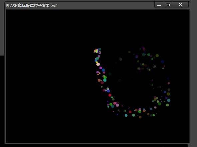Maximize the FLASH swf player window
This screenshot has width=197, height=147.
168,5
